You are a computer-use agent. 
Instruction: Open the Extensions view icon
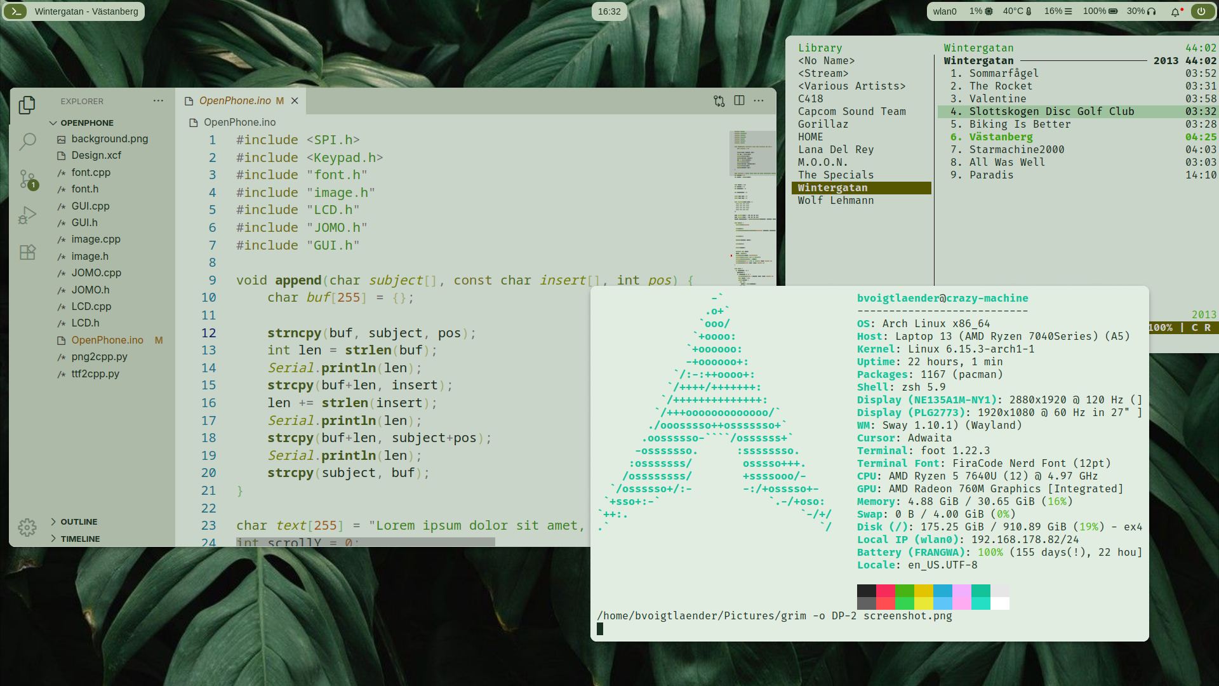[x=27, y=253]
